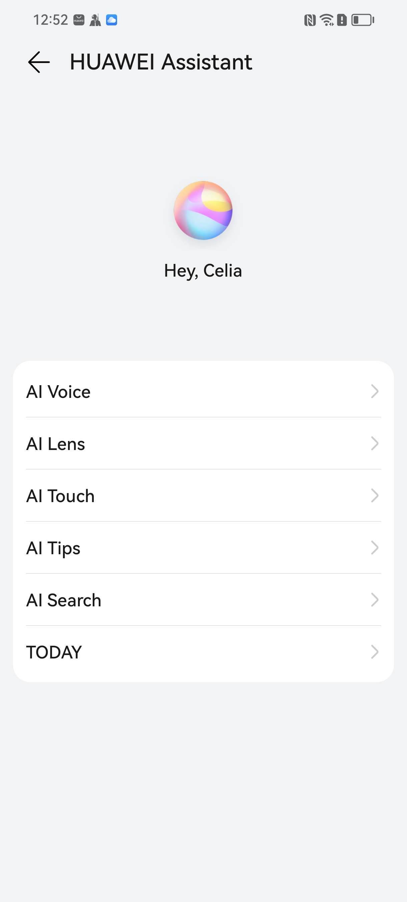This screenshot has height=902, width=407.
Task: Tap the Hey, Celia text
Action: [203, 271]
